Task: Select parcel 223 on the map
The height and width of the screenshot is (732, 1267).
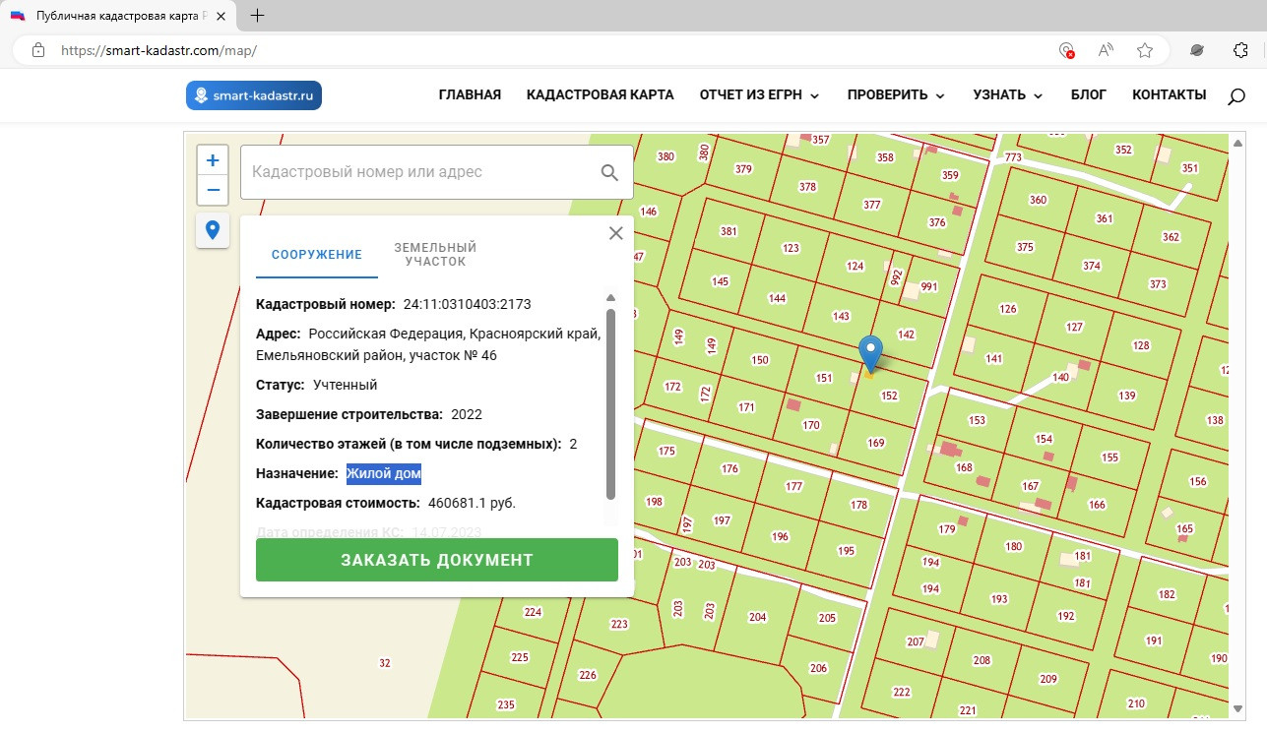Action: tap(619, 625)
